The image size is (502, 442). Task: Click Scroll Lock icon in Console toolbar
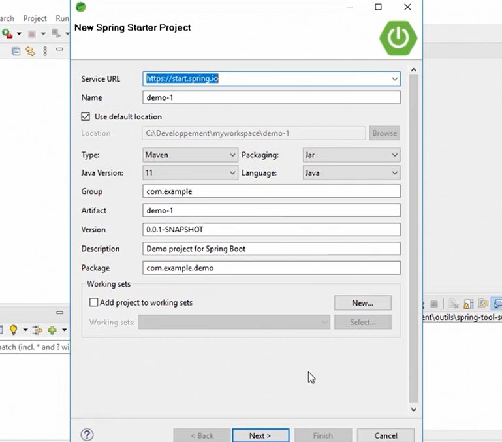pos(469,304)
